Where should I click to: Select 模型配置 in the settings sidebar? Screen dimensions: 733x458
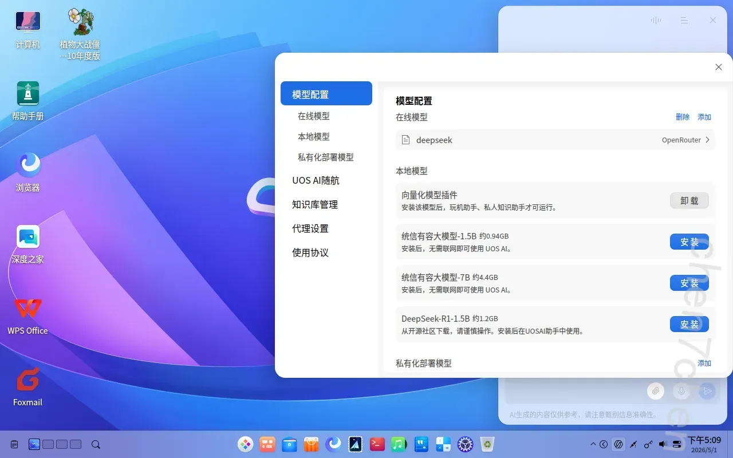tap(326, 94)
